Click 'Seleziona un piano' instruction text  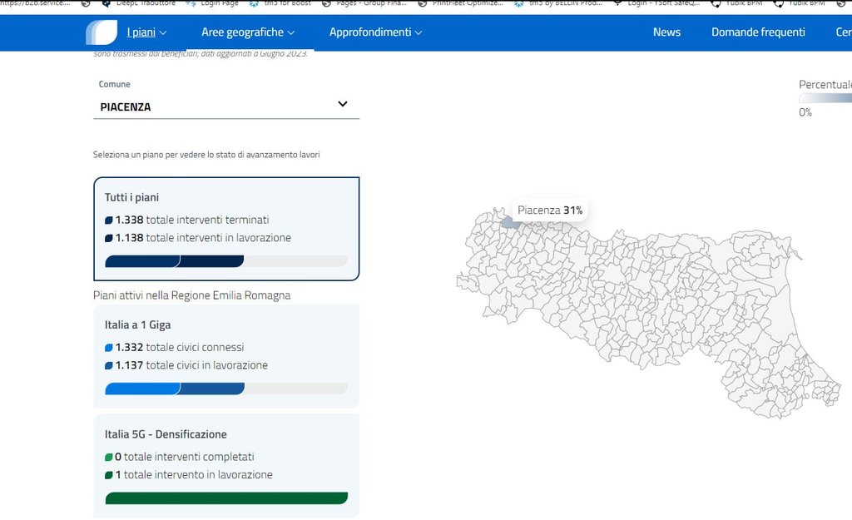(206, 154)
